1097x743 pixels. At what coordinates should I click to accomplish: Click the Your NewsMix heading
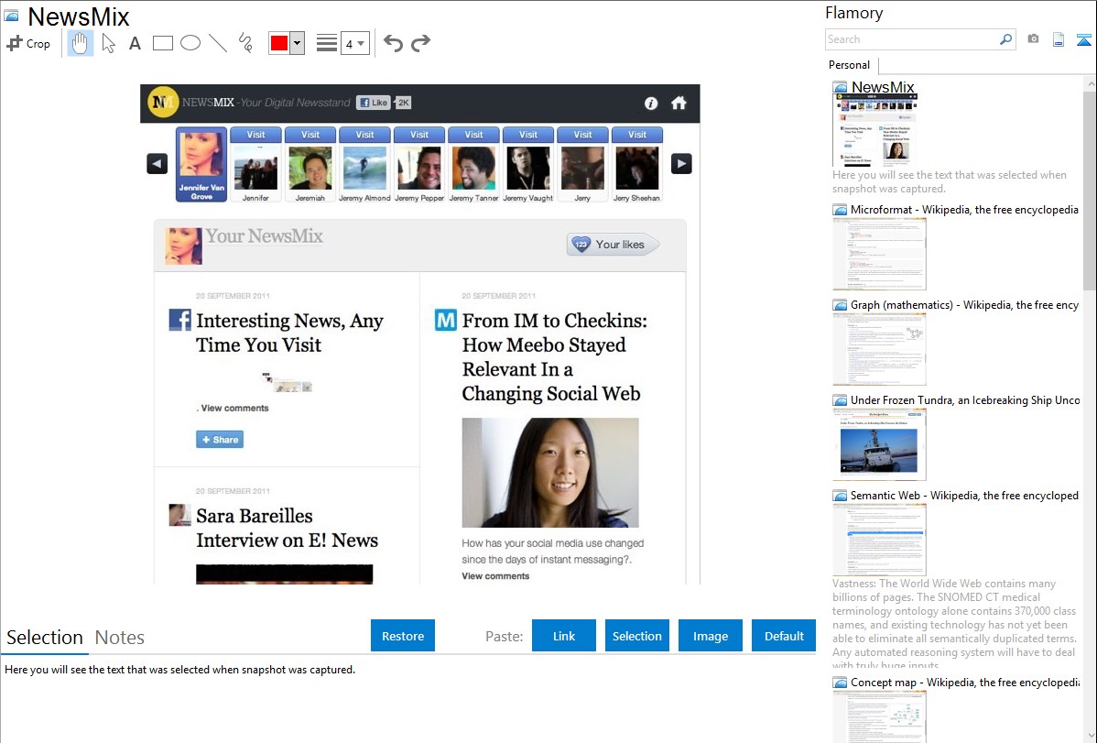264,236
